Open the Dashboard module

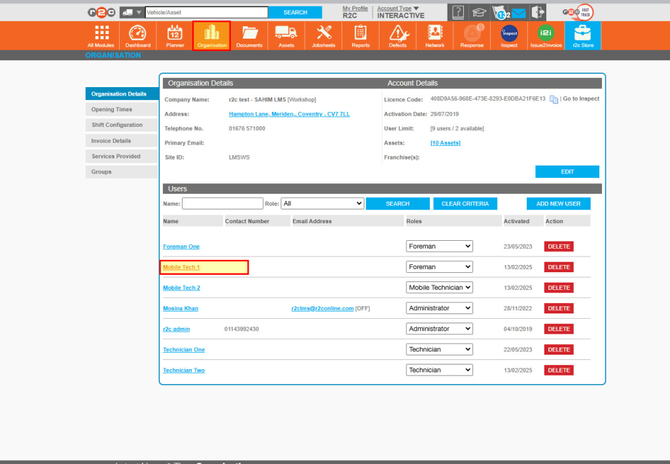(x=137, y=35)
